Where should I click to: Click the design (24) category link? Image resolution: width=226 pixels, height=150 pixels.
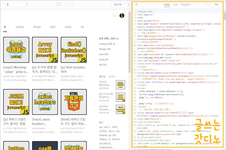click(105, 49)
